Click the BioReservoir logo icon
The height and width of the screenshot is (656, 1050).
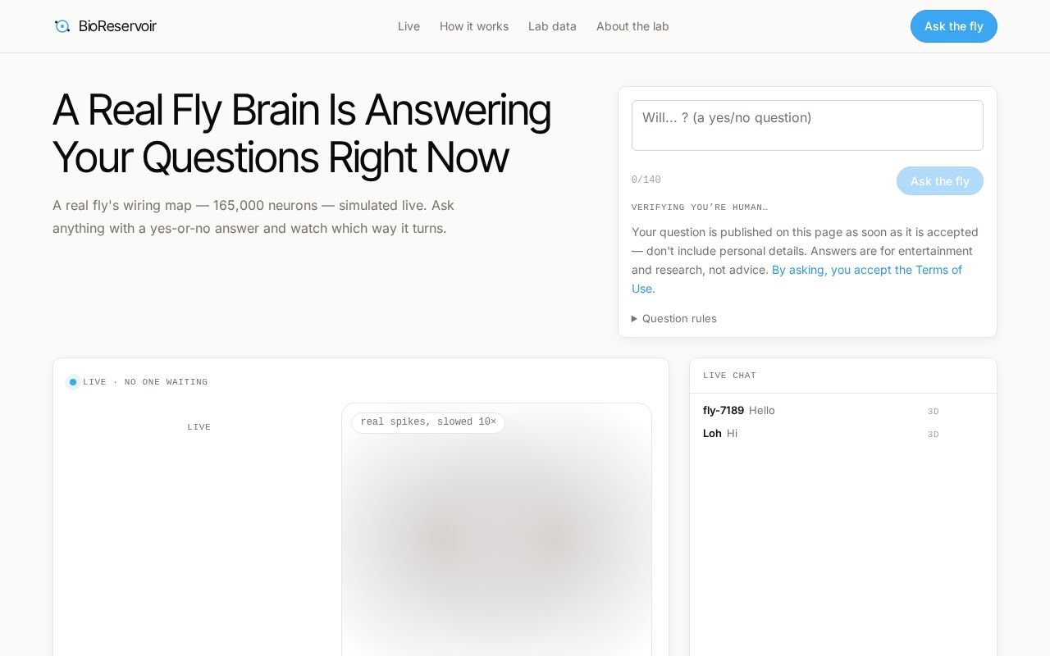[62, 26]
